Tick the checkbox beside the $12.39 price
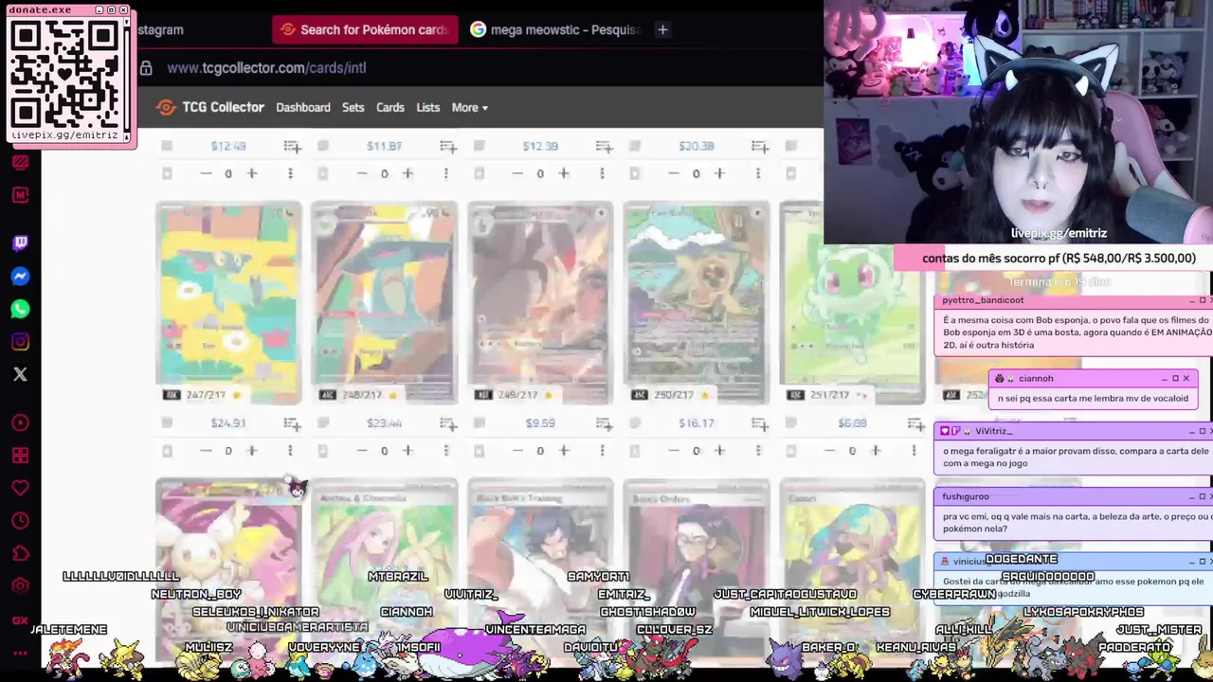This screenshot has height=682, width=1213. coord(479,145)
